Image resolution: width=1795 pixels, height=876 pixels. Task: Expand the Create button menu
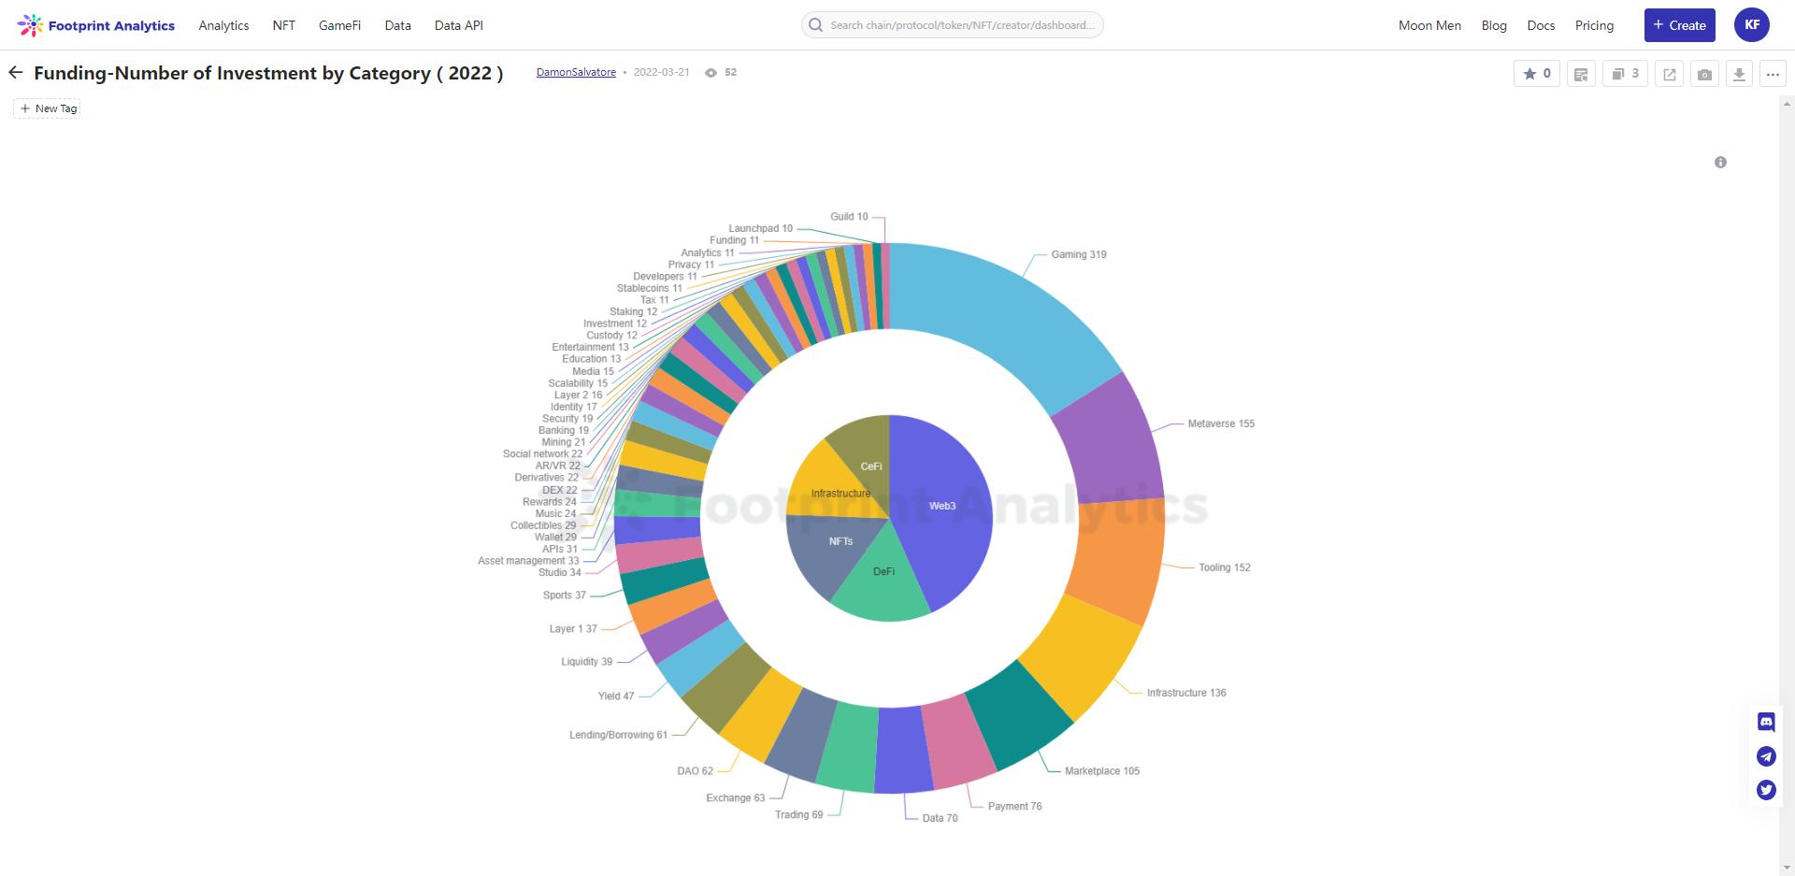1679,25
